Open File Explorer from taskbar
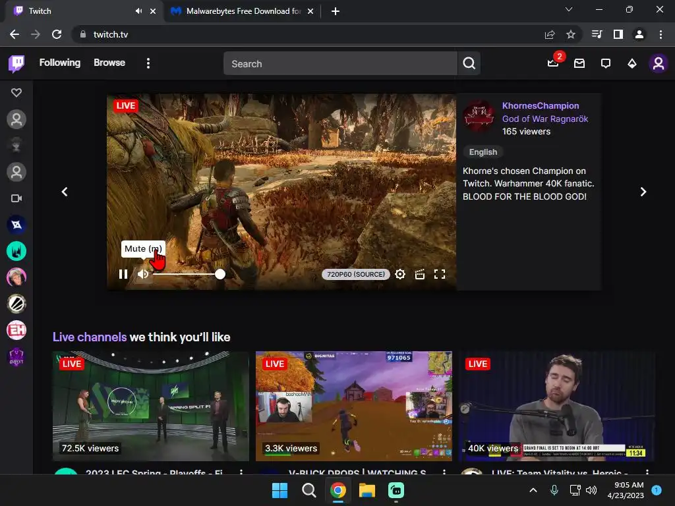This screenshot has width=675, height=506. click(x=367, y=490)
